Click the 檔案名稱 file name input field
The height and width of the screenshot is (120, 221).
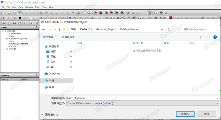[141, 98]
